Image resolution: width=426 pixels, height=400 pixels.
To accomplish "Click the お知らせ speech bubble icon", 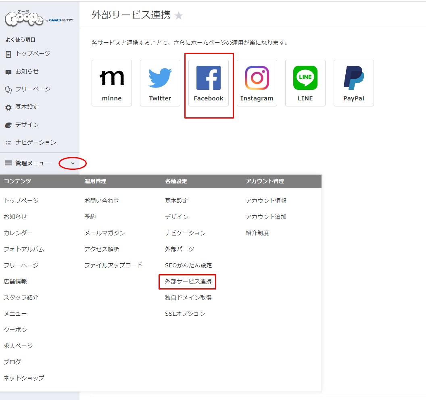I will click(x=8, y=72).
